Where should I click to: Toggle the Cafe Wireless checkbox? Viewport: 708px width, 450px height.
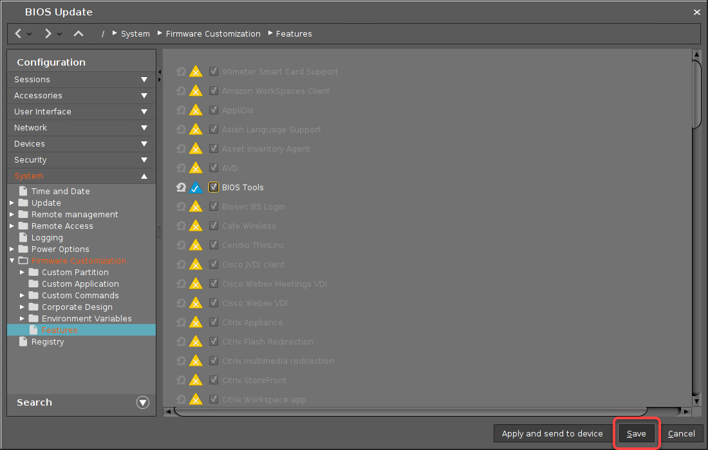coord(214,226)
